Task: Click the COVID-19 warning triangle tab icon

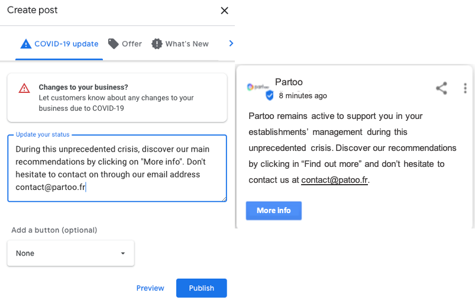Action: (26, 44)
